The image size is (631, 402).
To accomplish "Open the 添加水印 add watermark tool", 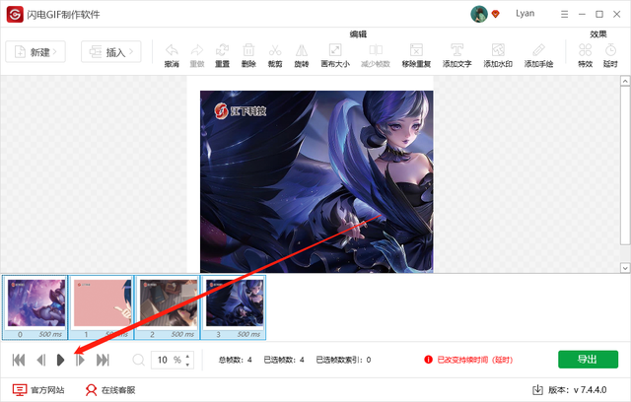I will click(x=498, y=55).
